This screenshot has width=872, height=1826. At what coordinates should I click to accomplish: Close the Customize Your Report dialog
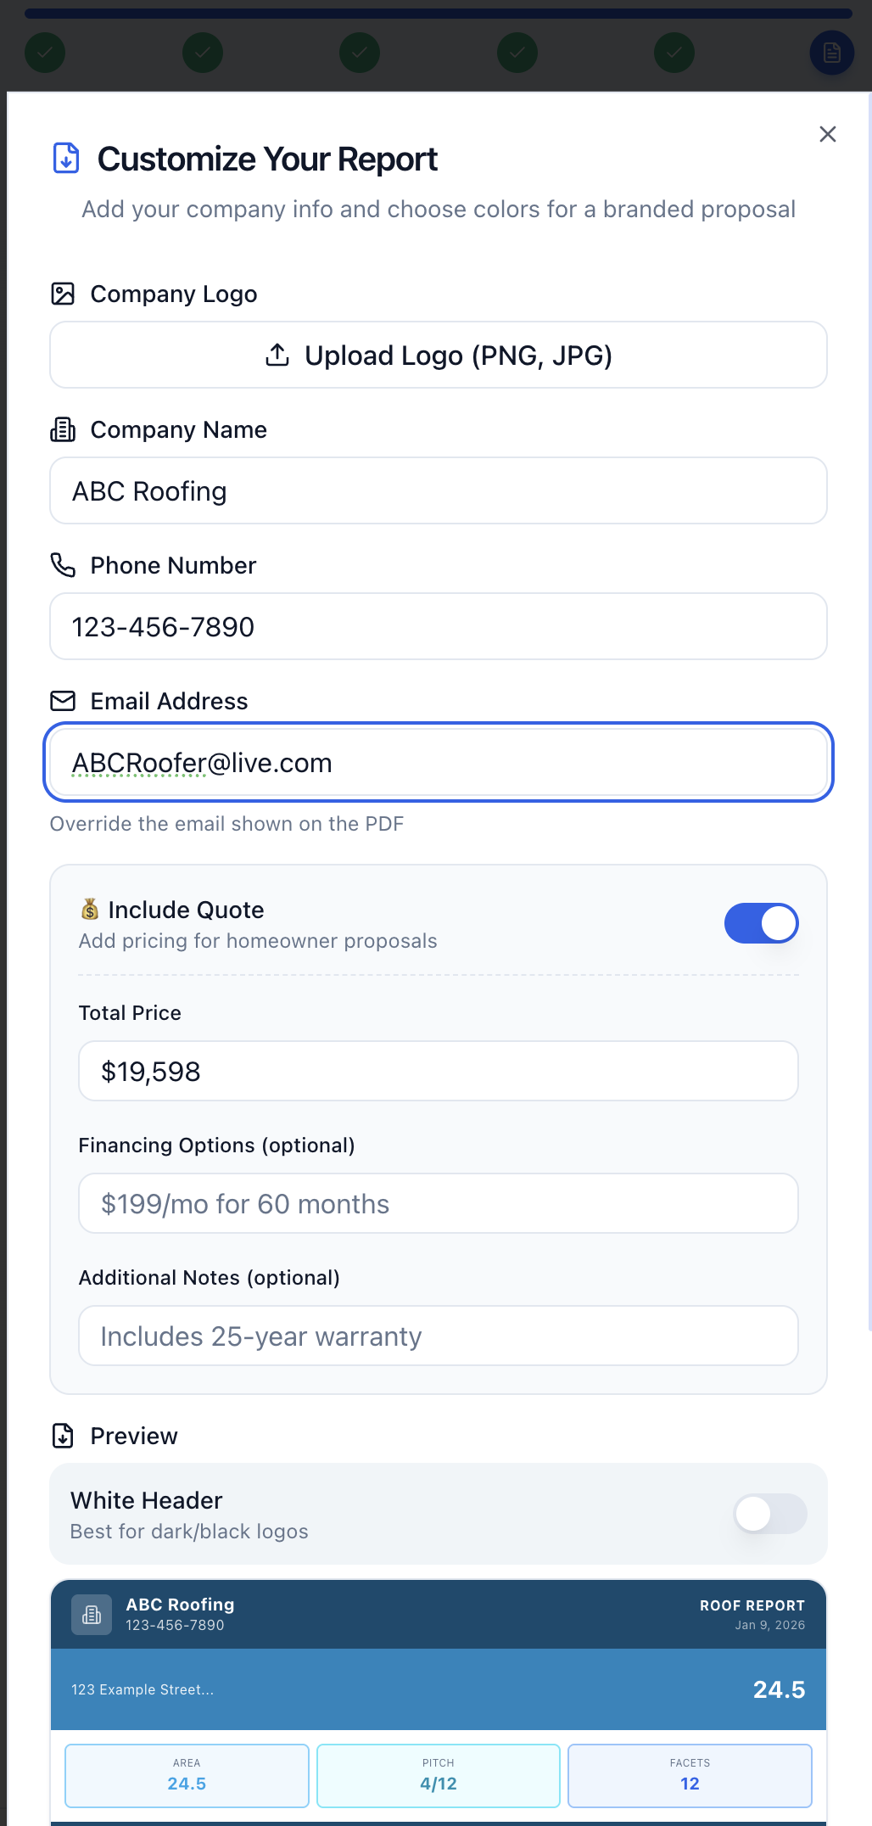(828, 134)
